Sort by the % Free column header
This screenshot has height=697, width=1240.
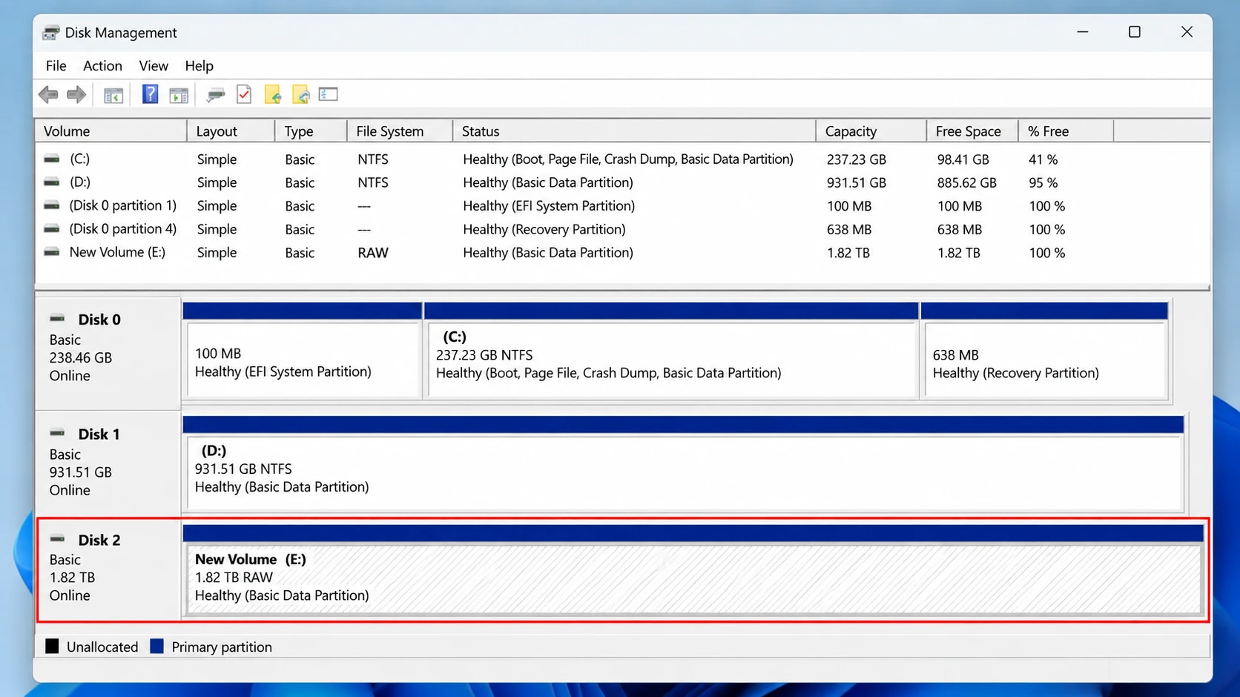point(1066,131)
